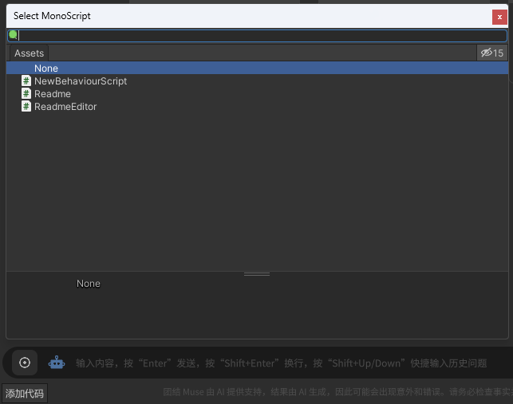
Task: Toggle the hidden packages eye icon
Action: coord(491,53)
